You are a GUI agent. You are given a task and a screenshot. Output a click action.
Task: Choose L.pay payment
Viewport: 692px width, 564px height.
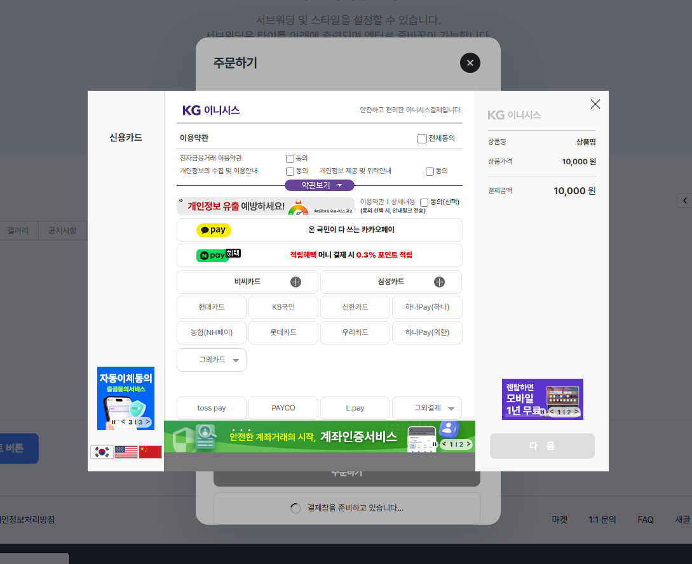pyautogui.click(x=355, y=408)
